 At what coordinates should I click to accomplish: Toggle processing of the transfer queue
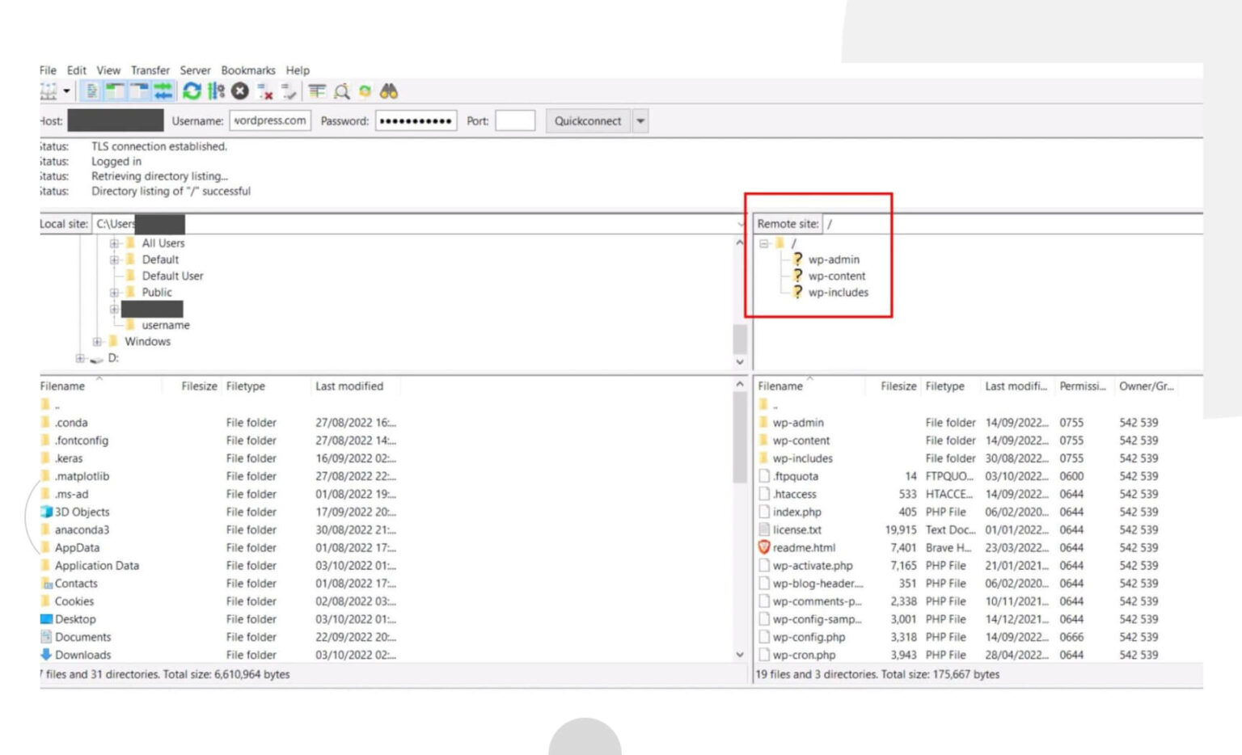[x=215, y=91]
